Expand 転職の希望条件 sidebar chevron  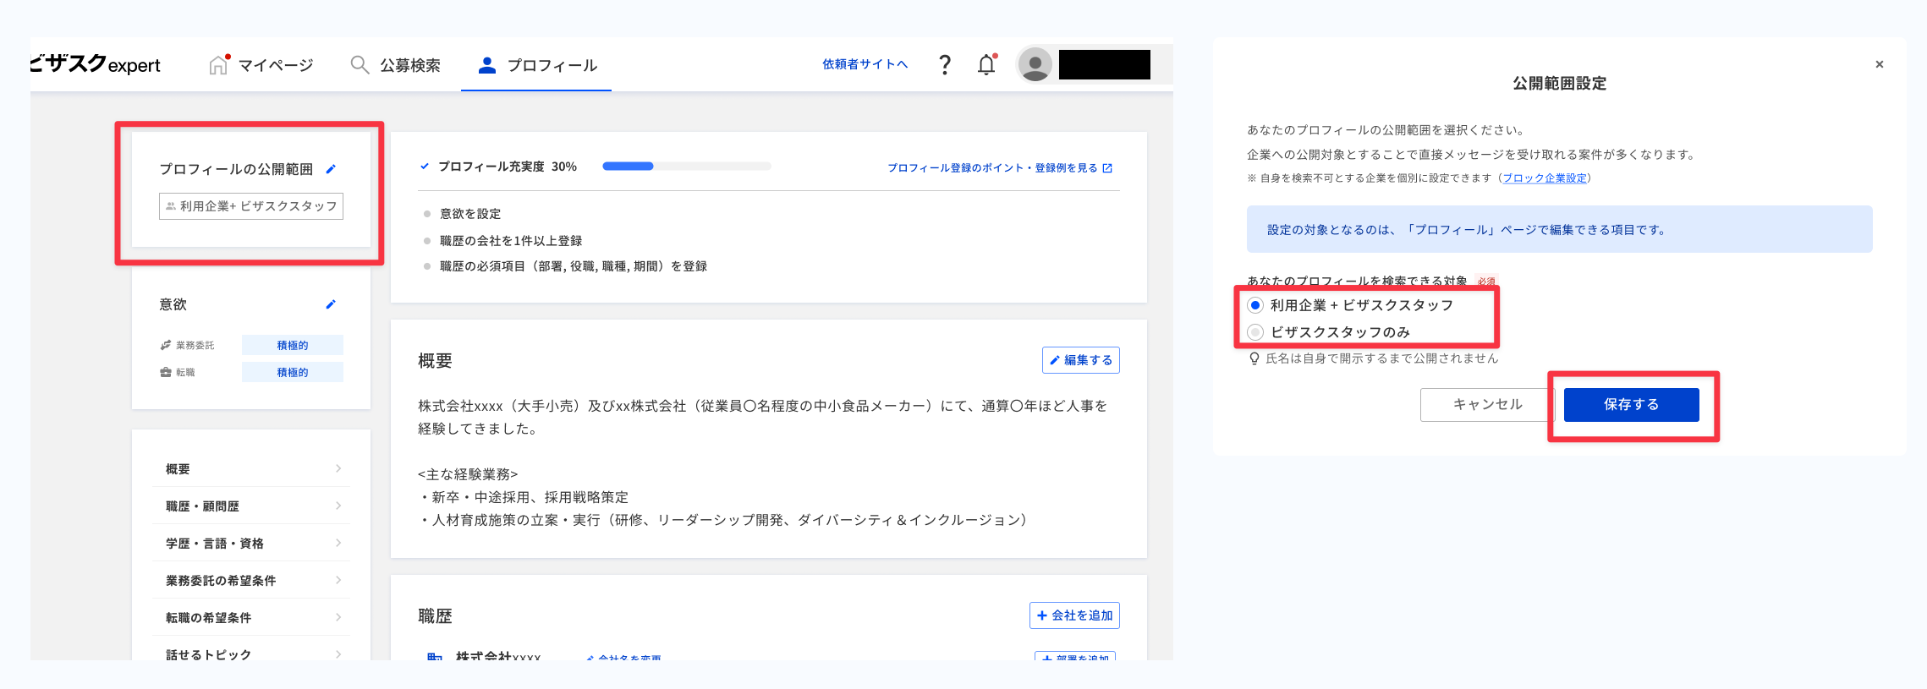[338, 617]
